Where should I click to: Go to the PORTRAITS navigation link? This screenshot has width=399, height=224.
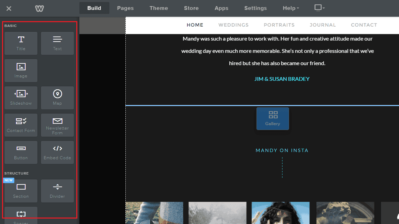pyautogui.click(x=279, y=25)
